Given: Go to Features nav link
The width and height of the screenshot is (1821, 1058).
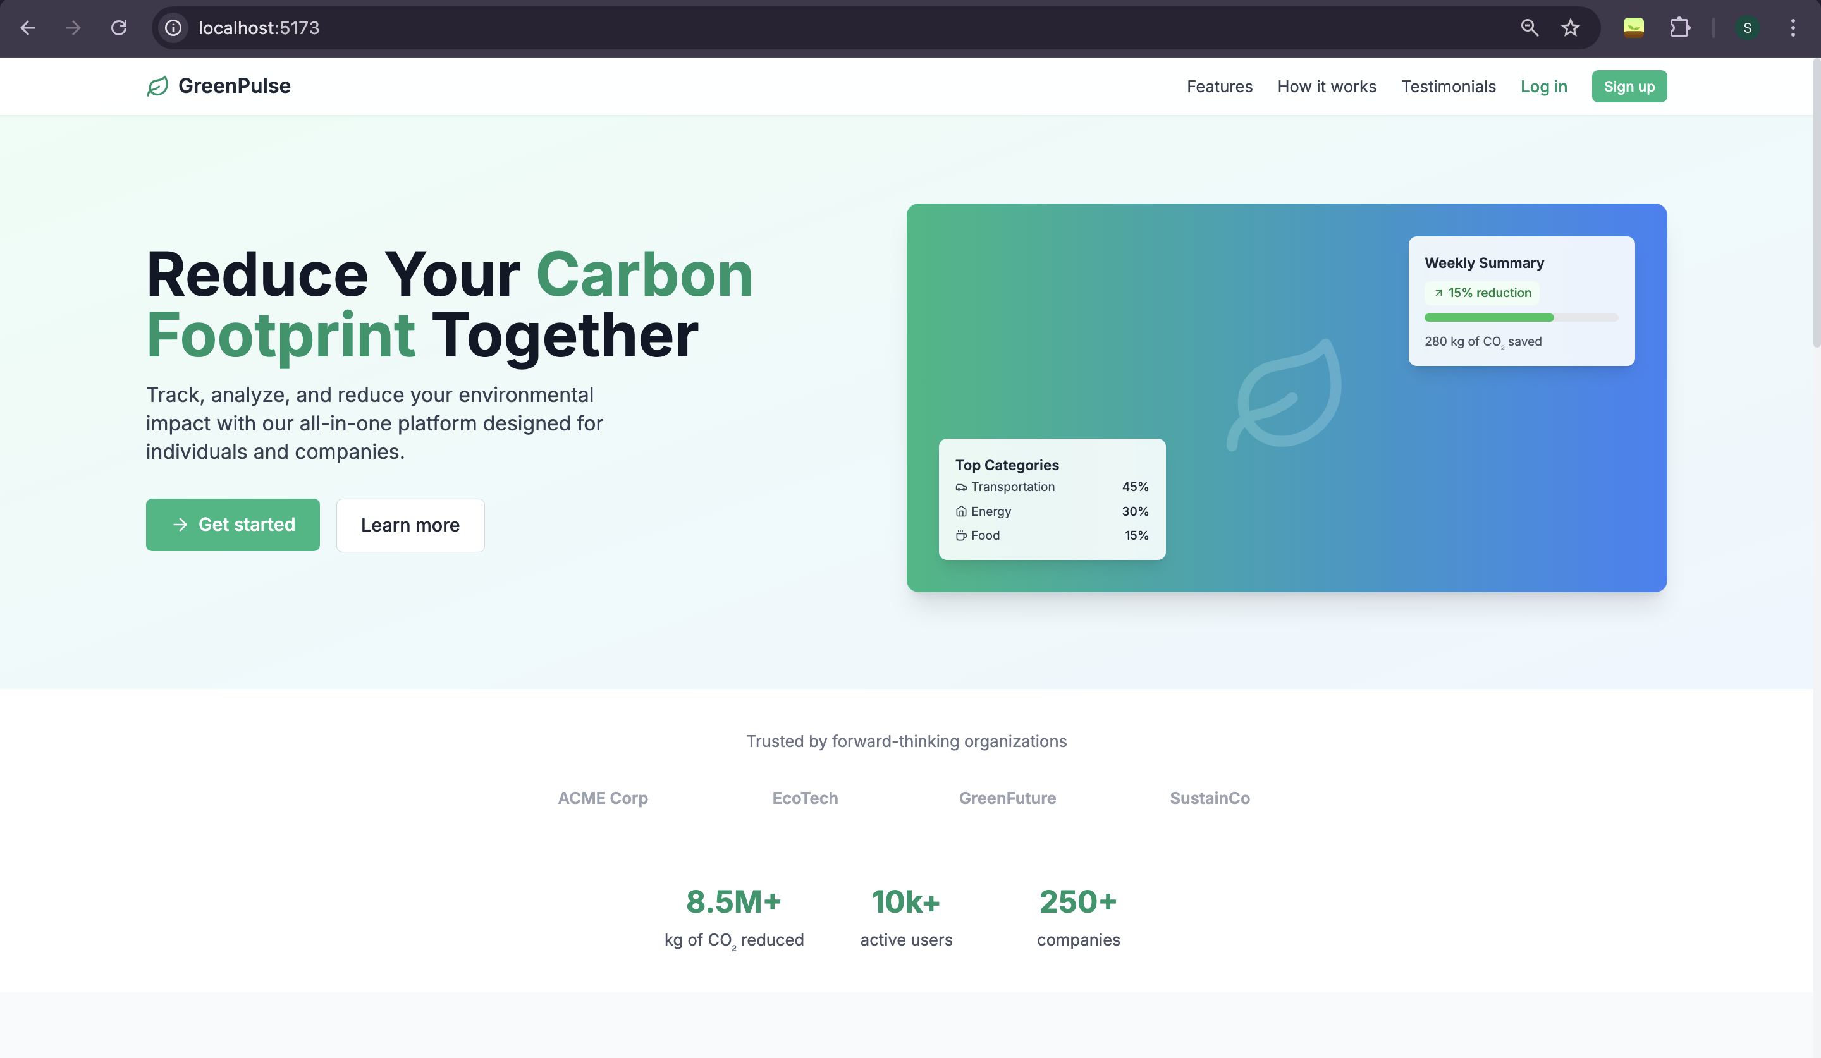Looking at the screenshot, I should [x=1219, y=87].
